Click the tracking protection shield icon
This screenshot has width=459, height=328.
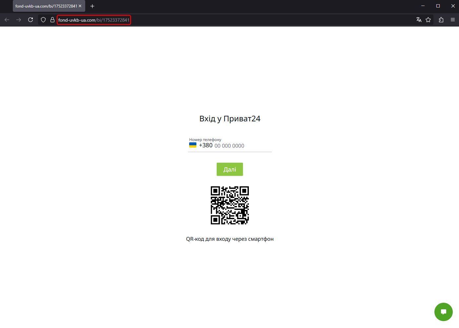point(43,20)
